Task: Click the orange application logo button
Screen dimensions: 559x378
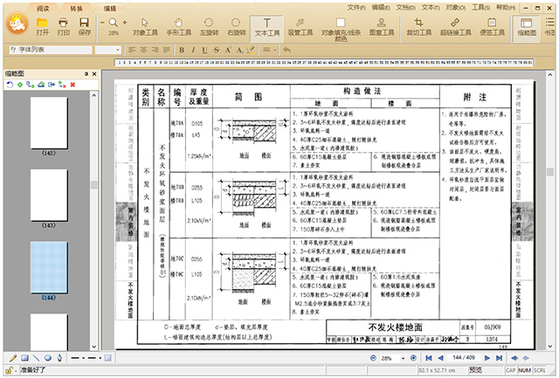Action: [x=17, y=24]
